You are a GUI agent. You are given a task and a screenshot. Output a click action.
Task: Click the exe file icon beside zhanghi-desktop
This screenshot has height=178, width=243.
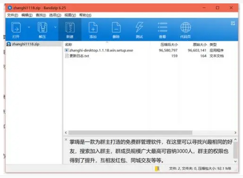pos(67,50)
